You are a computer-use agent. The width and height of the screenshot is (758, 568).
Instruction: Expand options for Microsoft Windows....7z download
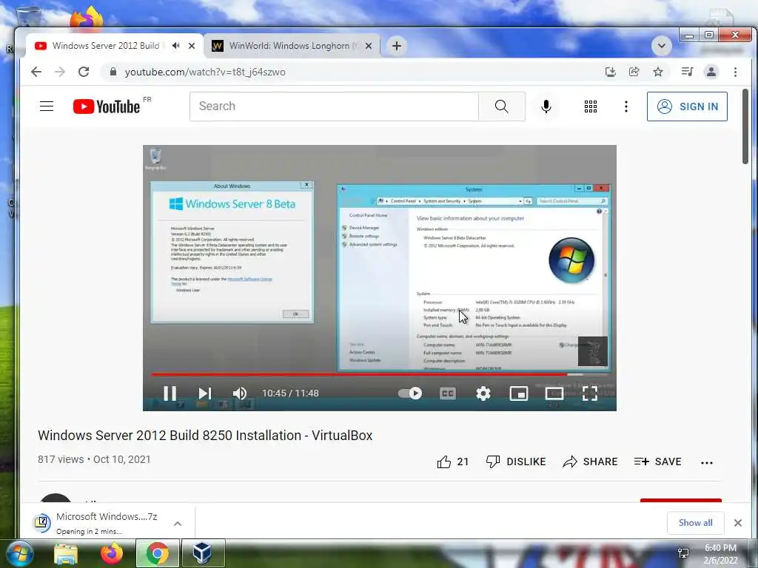click(x=178, y=524)
